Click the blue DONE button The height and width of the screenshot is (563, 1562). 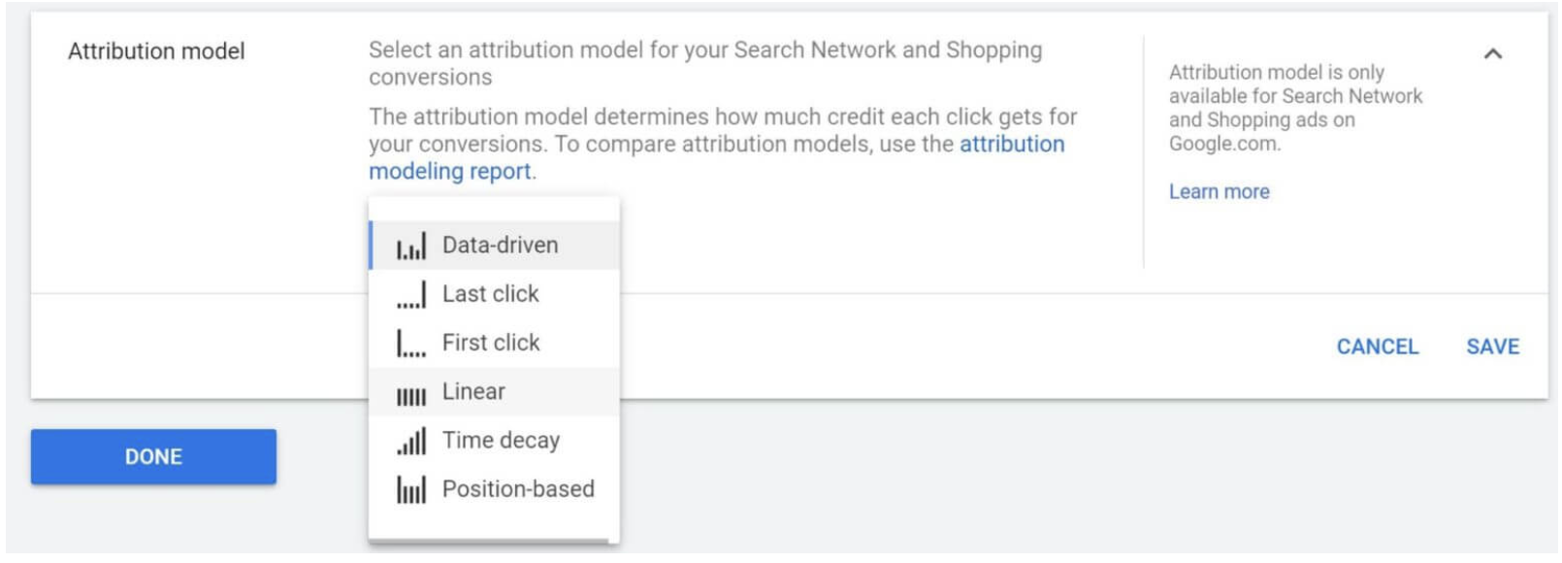(153, 456)
